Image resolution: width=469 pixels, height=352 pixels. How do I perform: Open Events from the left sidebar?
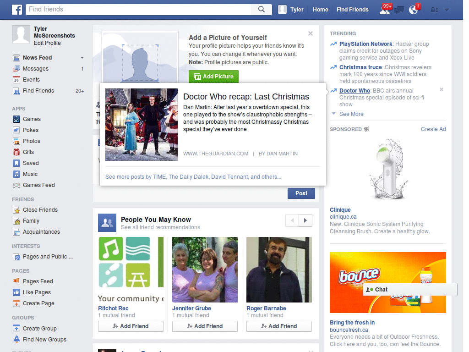tap(31, 80)
